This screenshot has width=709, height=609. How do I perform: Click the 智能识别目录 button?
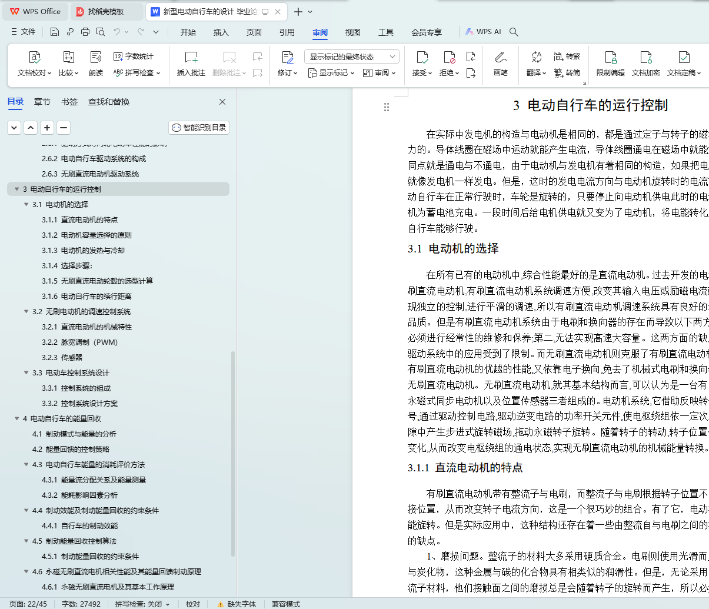(199, 128)
